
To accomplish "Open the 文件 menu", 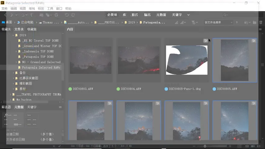I will 4,9.
